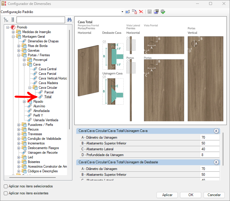The width and height of the screenshot is (230, 201).
Task: Expand Medidas de Inserção node
Action: tap(13, 32)
